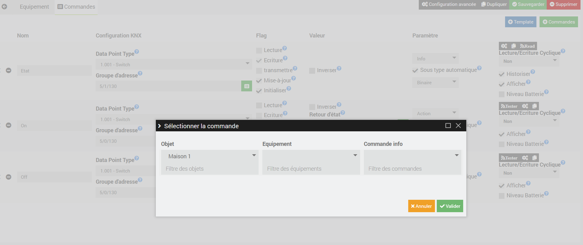The image size is (583, 245).
Task: Maximize the Sélectionner la commande dialog
Action: coord(448,125)
